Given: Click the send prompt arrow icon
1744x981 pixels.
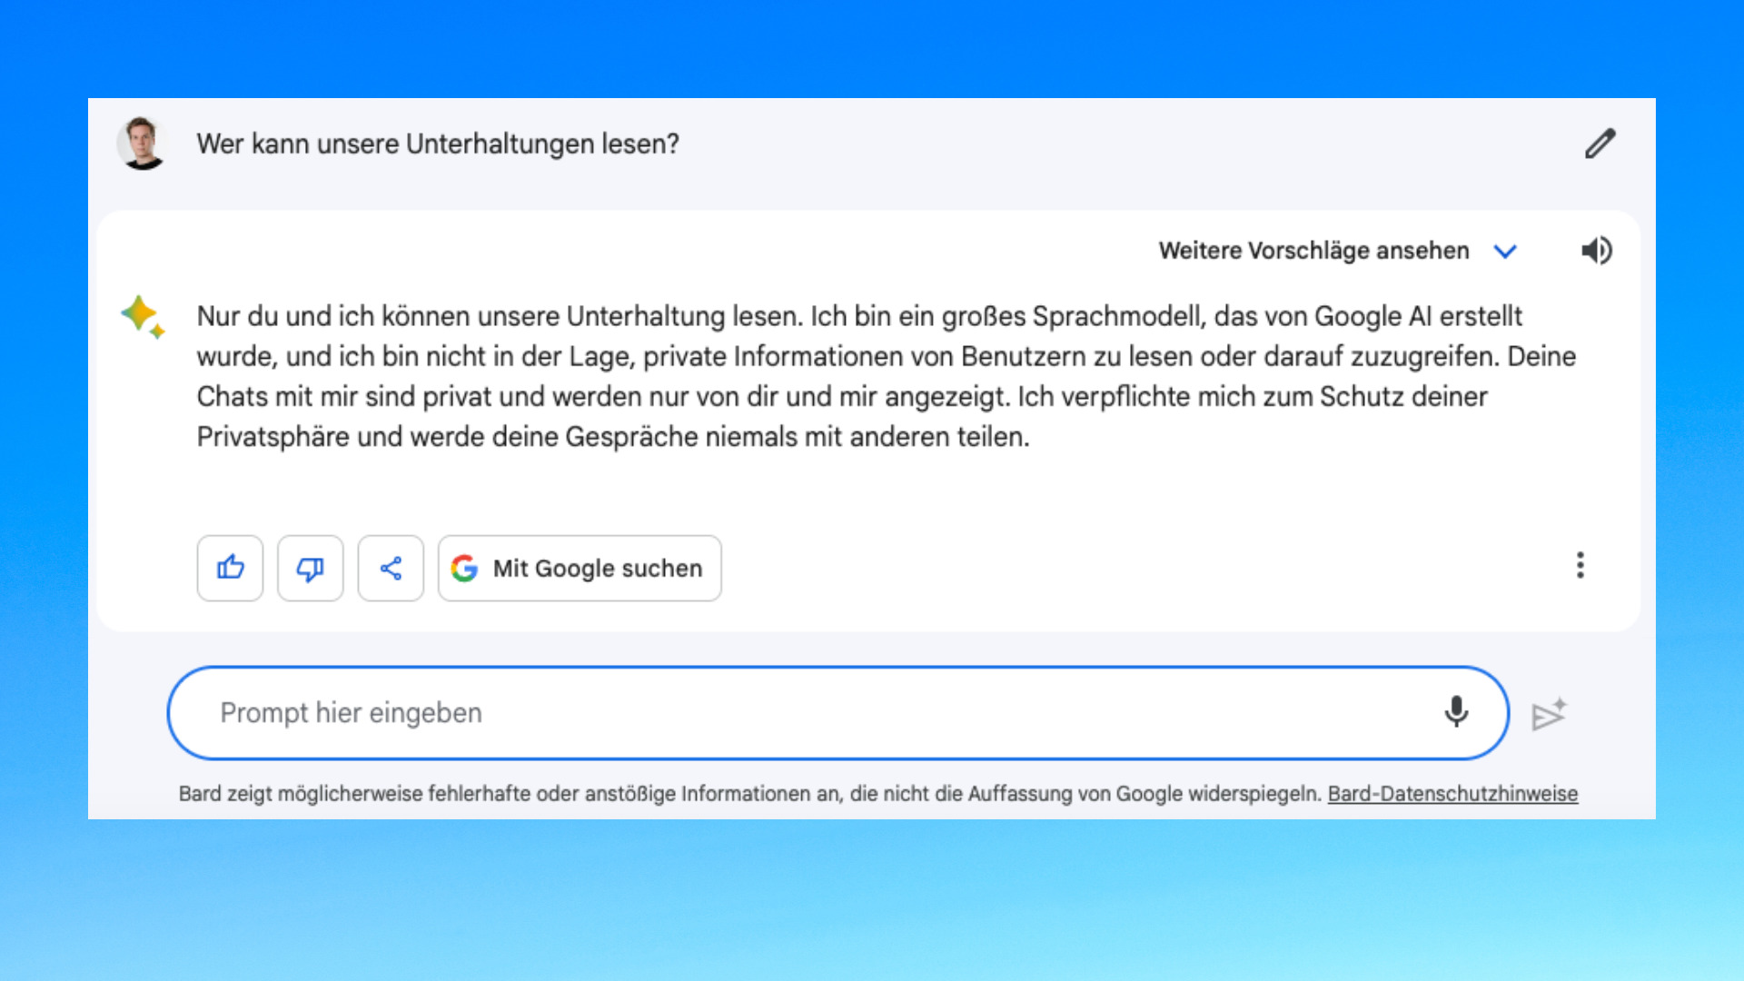Looking at the screenshot, I should (1550, 714).
